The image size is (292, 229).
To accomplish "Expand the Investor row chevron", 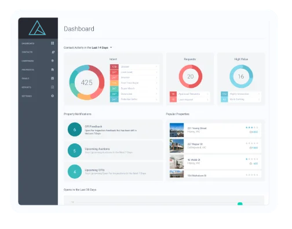I will 156,77.
